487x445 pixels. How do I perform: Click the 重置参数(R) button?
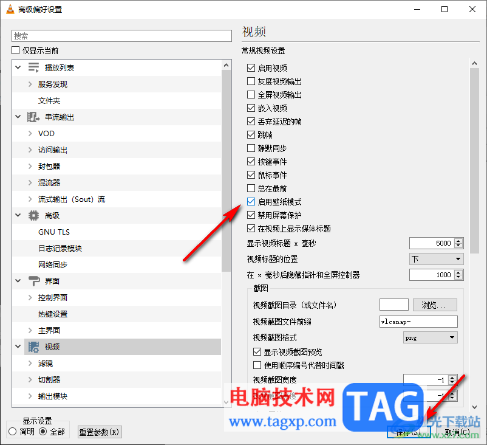[x=100, y=432]
